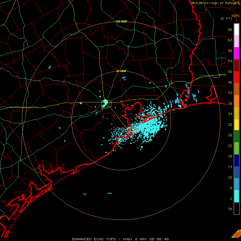Click the ENHANCED ECHO TOPS product title

94,239
